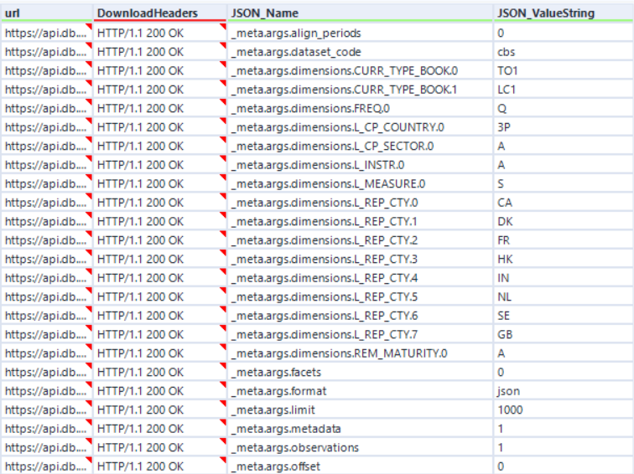Select the _meta.args.offset cell
634x474 pixels.
point(360,466)
